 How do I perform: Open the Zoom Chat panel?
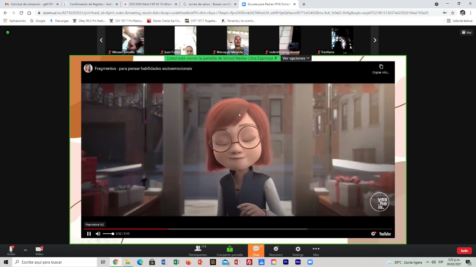click(256, 251)
